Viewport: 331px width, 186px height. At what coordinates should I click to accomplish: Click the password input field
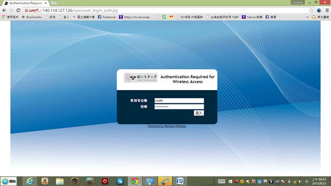pos(179,107)
